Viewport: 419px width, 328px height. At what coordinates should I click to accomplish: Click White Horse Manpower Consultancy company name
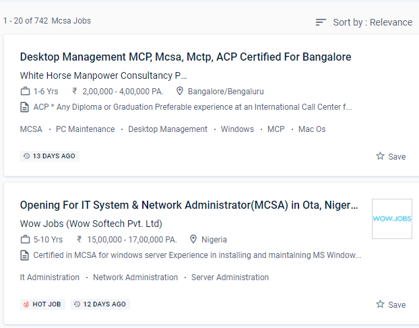[104, 75]
